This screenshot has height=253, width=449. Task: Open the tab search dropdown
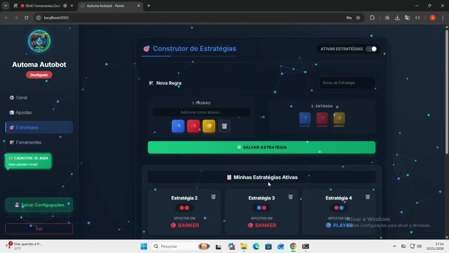(5, 6)
